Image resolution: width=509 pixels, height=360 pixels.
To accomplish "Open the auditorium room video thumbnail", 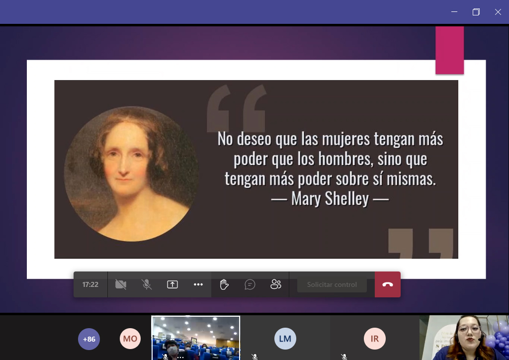I will 195,336.
